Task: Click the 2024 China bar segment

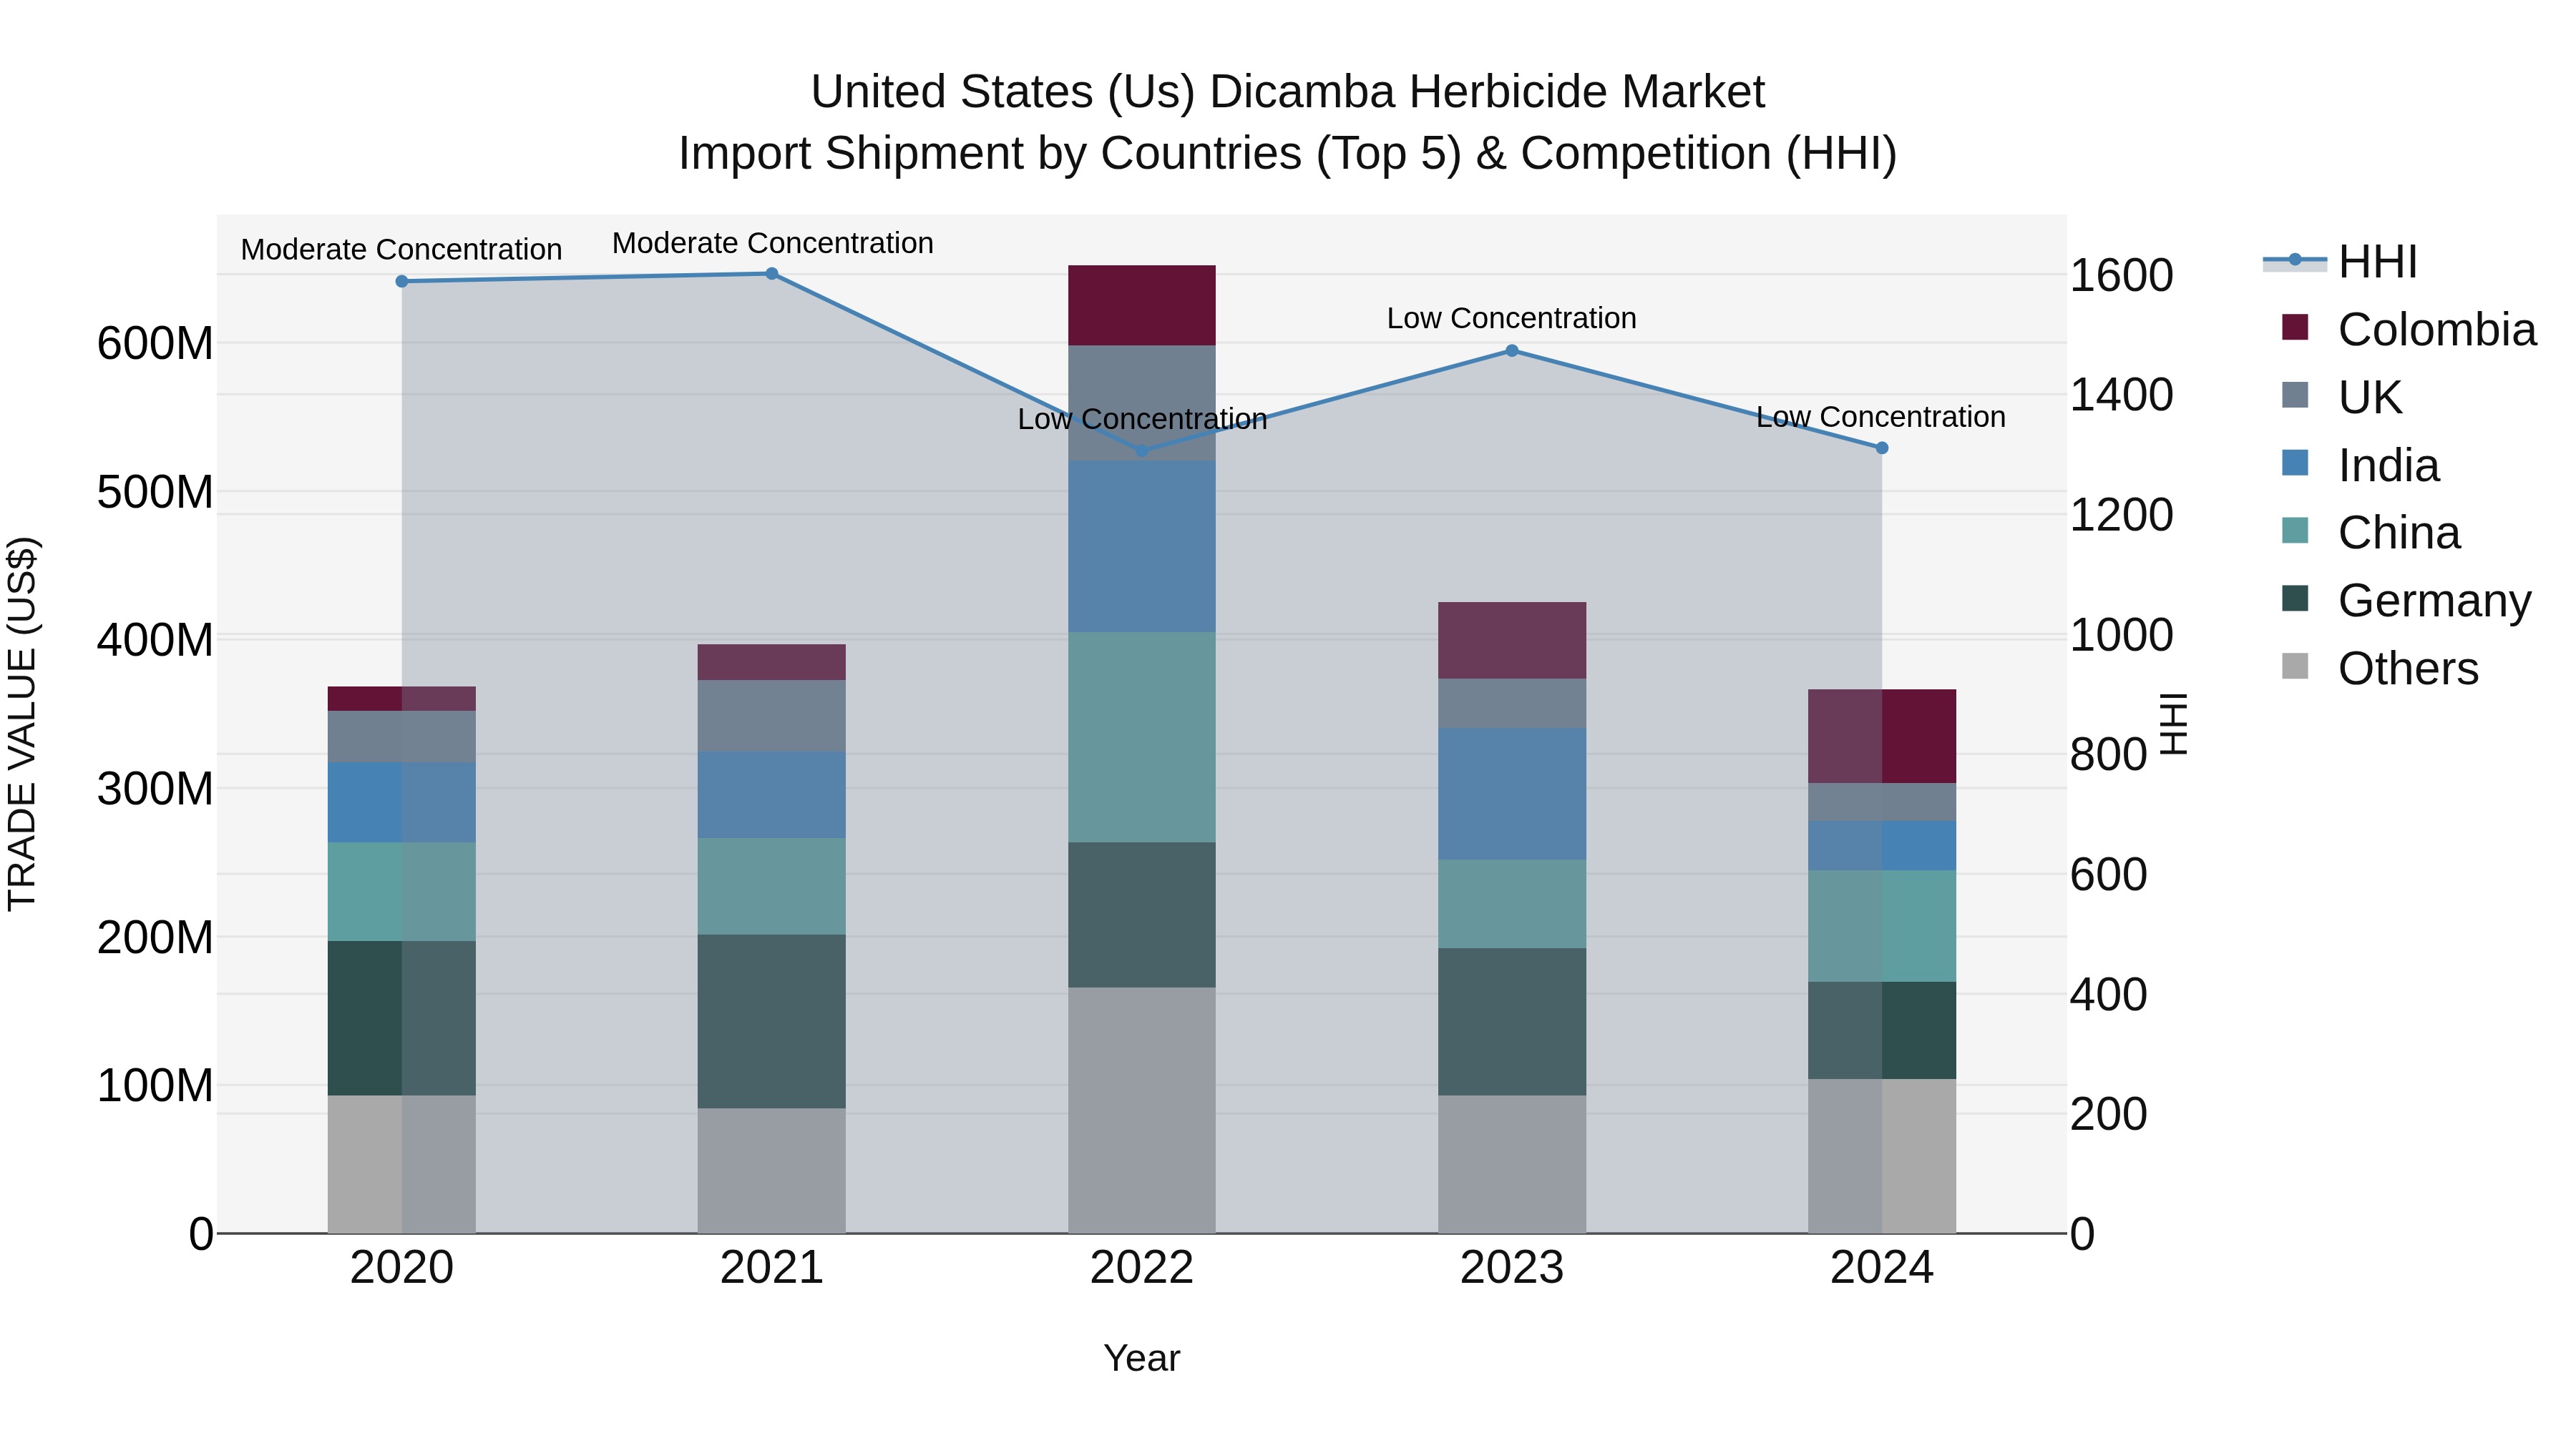Action: (x=1882, y=926)
